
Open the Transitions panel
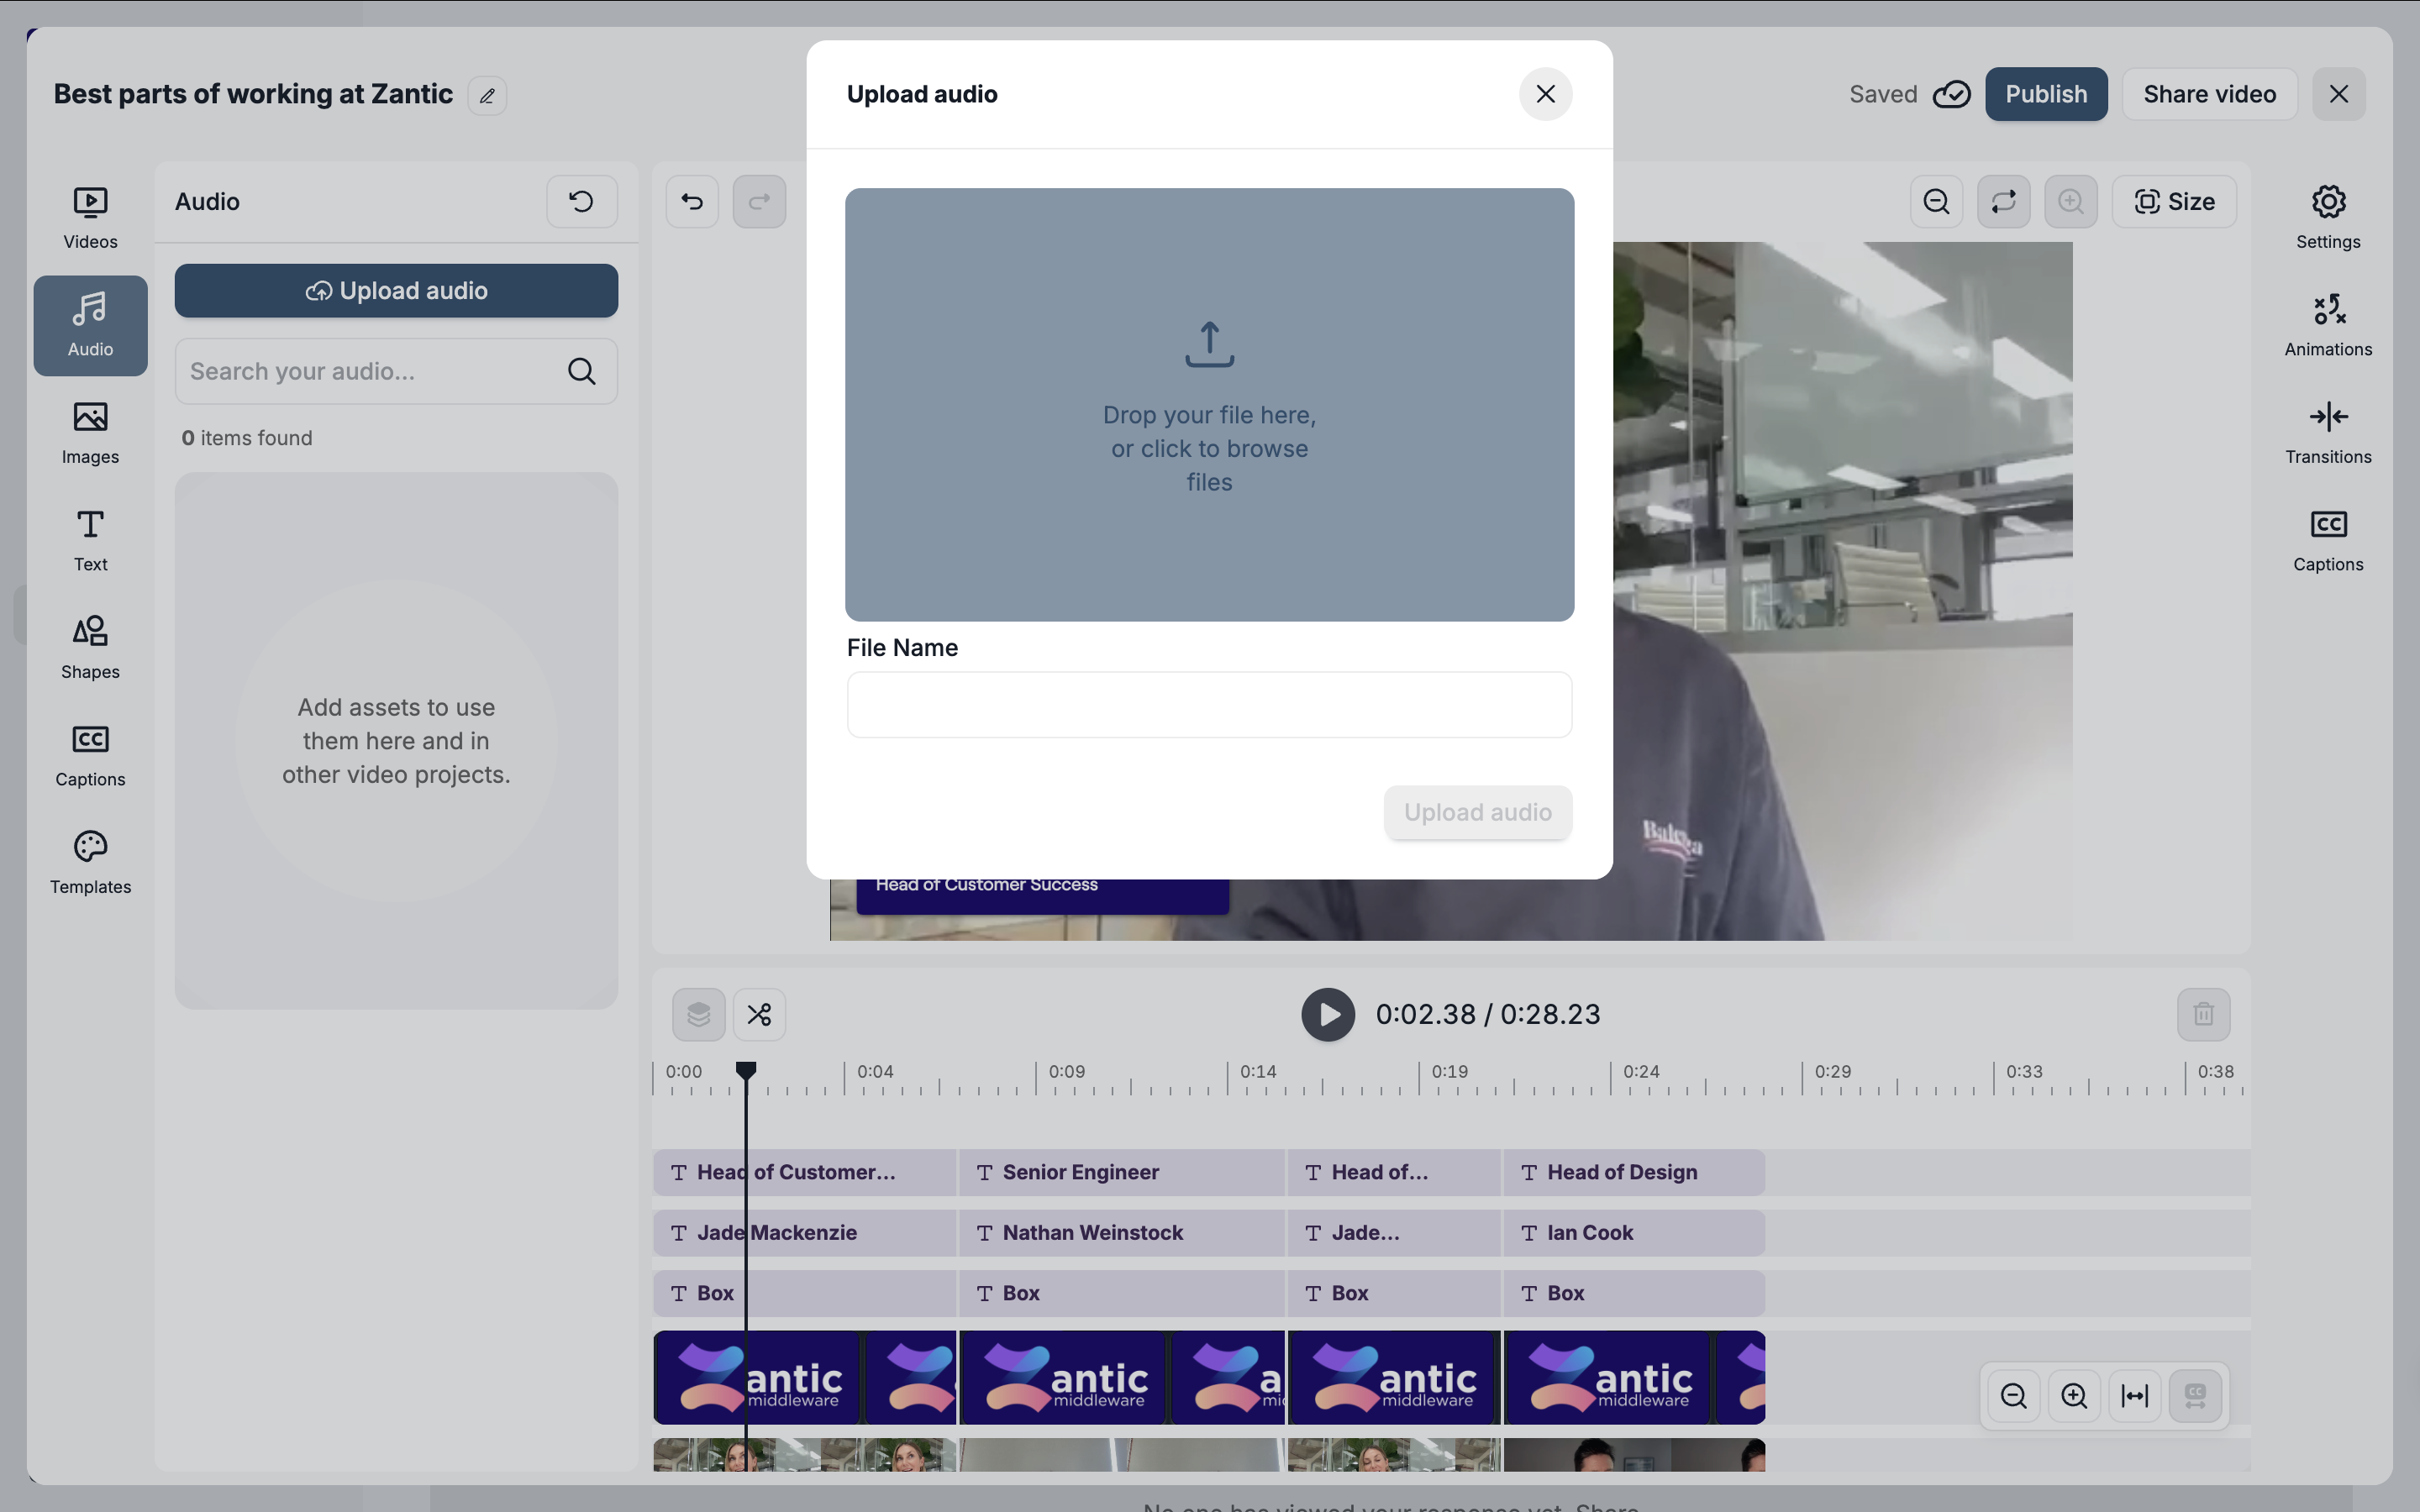click(x=2327, y=433)
